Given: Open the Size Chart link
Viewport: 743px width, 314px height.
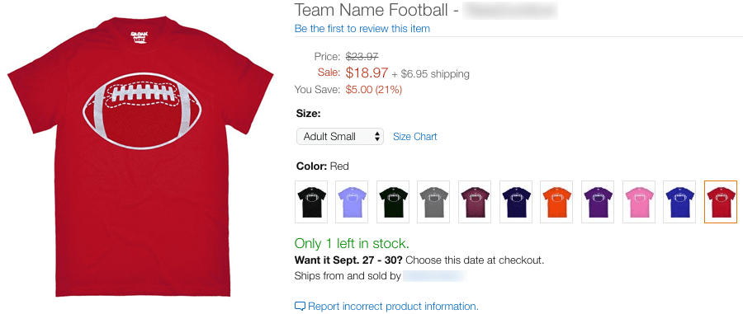Looking at the screenshot, I should (x=415, y=137).
